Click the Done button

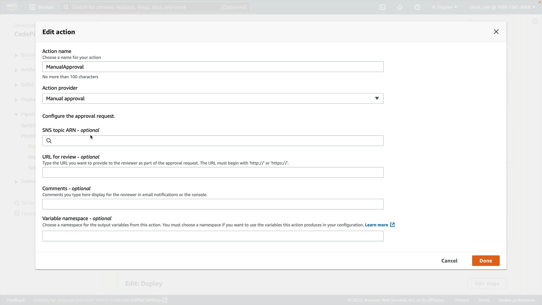pyautogui.click(x=486, y=261)
